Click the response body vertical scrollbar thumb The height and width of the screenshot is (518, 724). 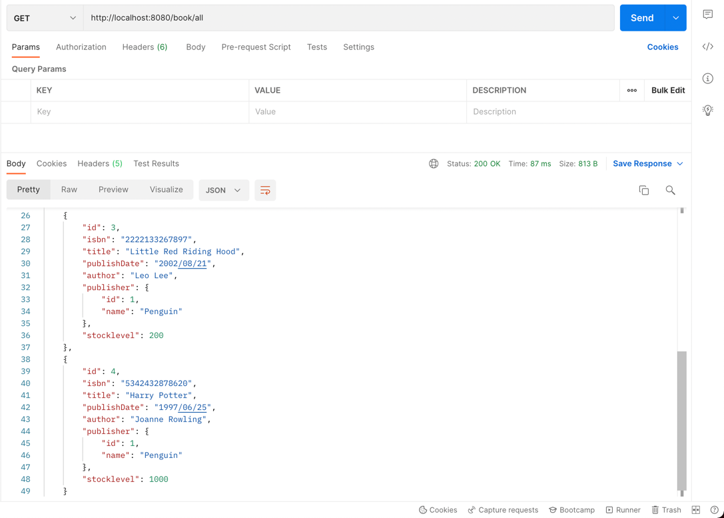point(681,421)
